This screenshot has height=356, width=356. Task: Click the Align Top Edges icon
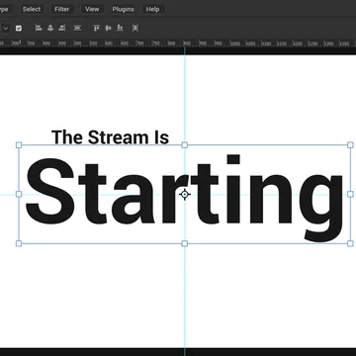click(96, 28)
